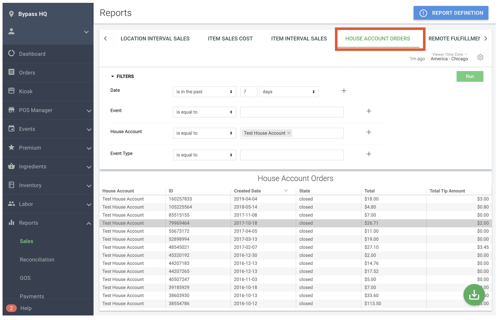Open the 'is in the past' Date dropdown
500x320 pixels.
coord(204,92)
